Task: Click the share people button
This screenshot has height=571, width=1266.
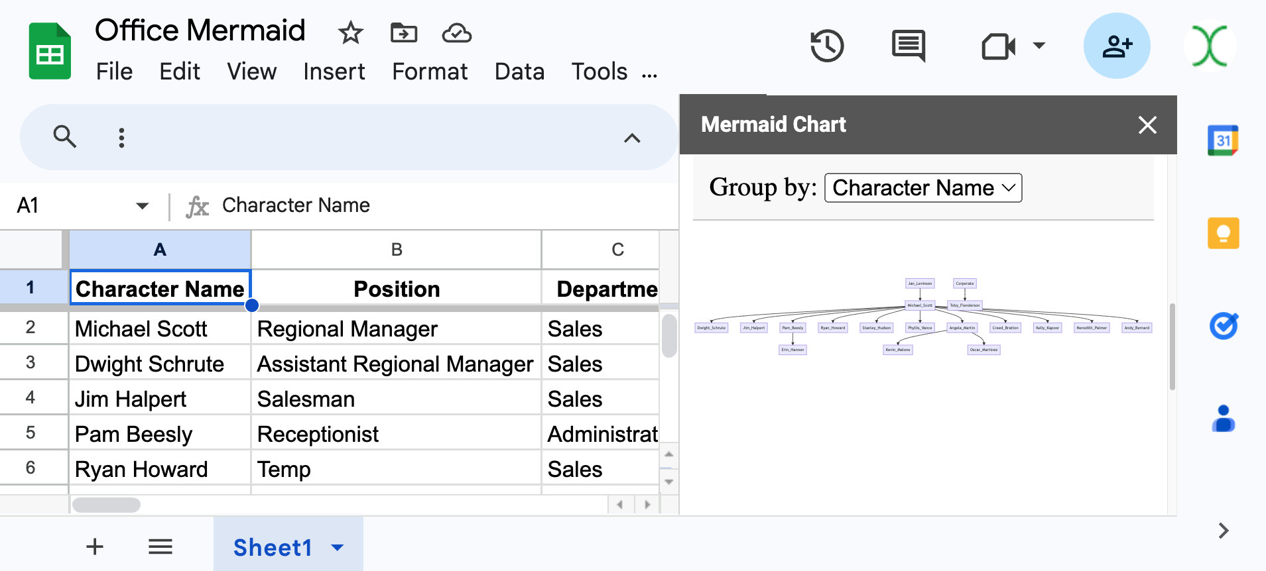Action: pos(1117,46)
